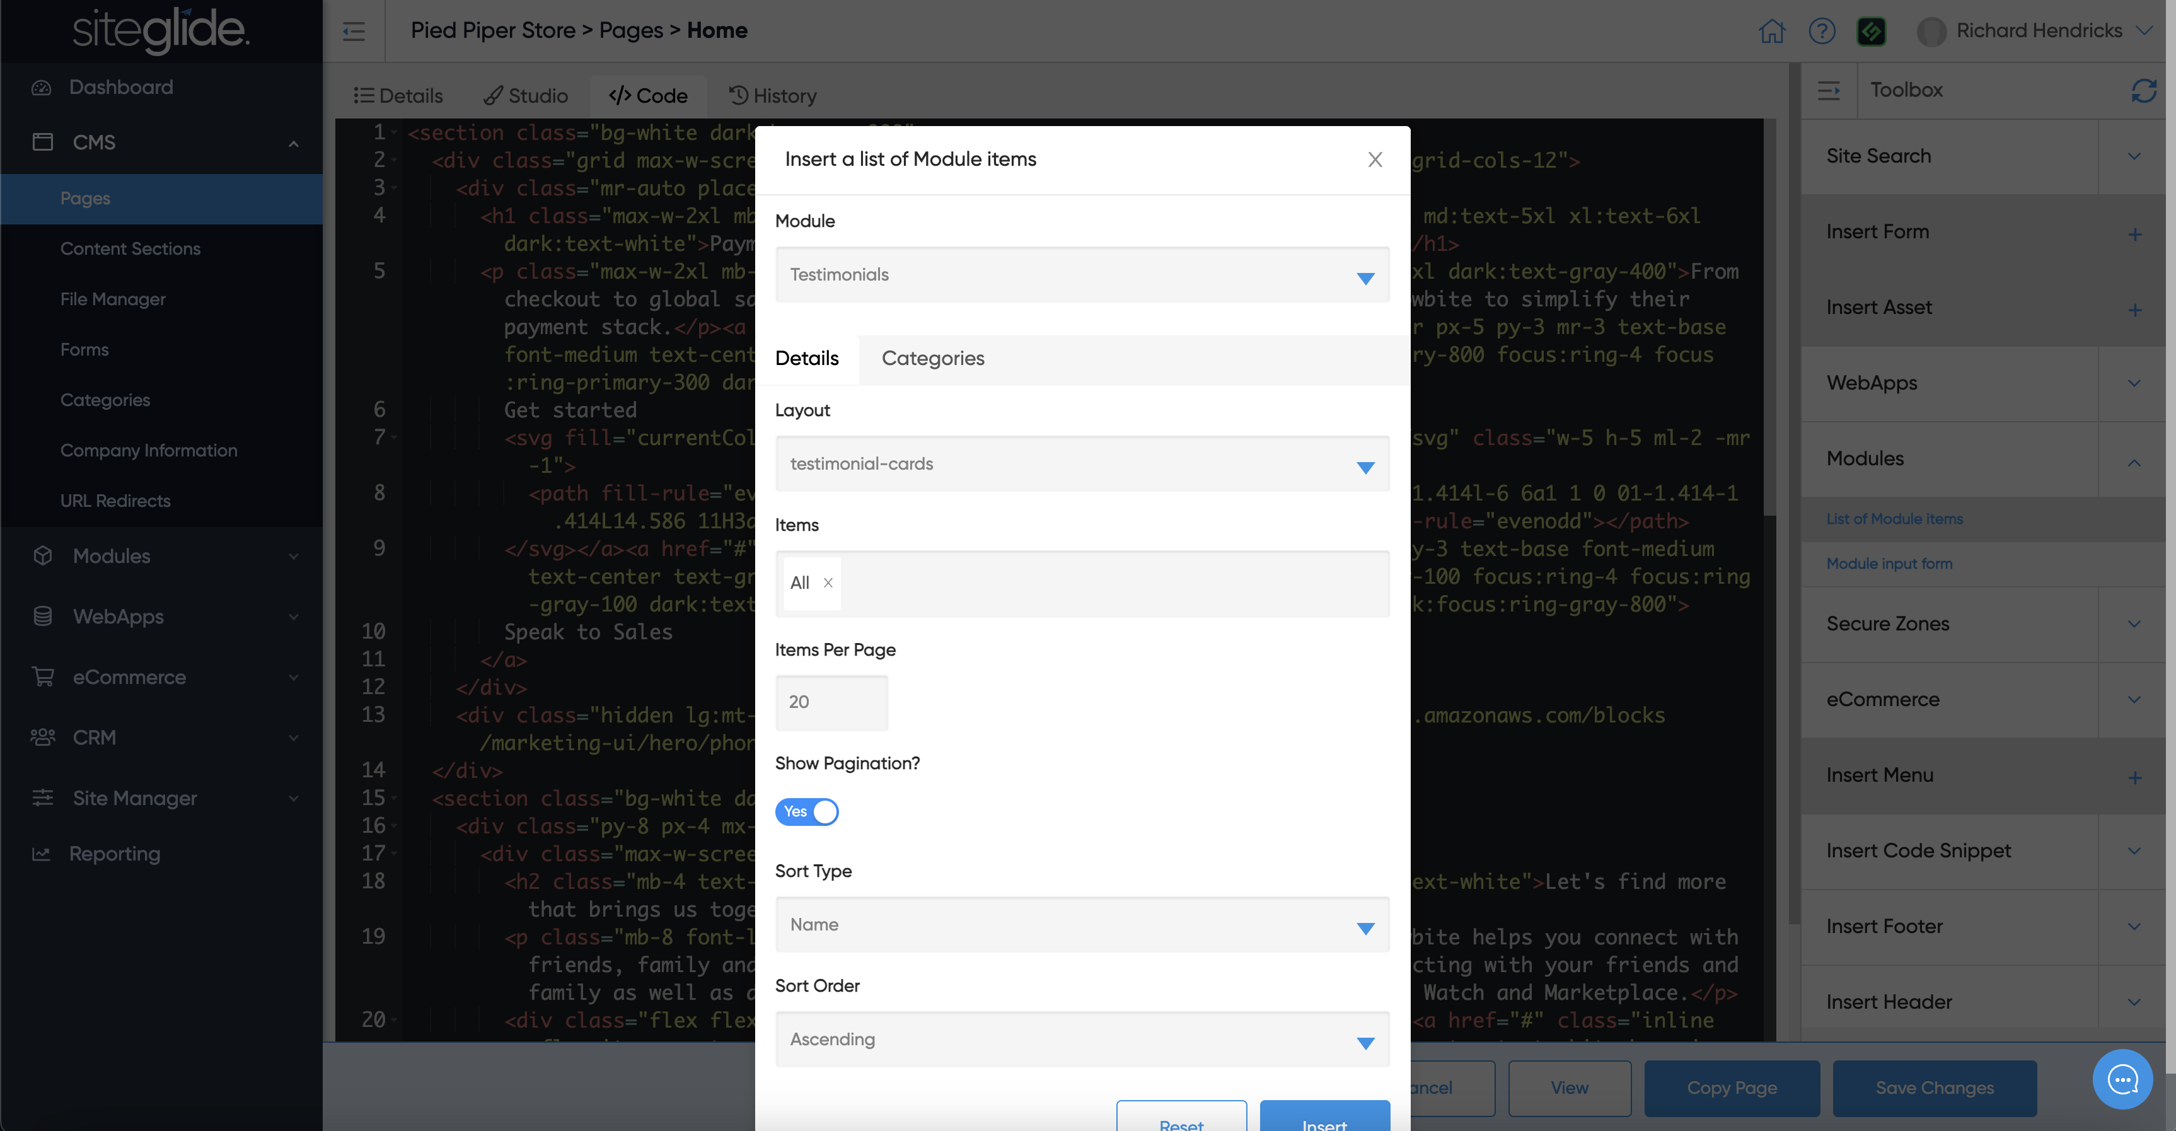This screenshot has width=2176, height=1131.
Task: Click the home icon in top bar
Action: point(1771,32)
